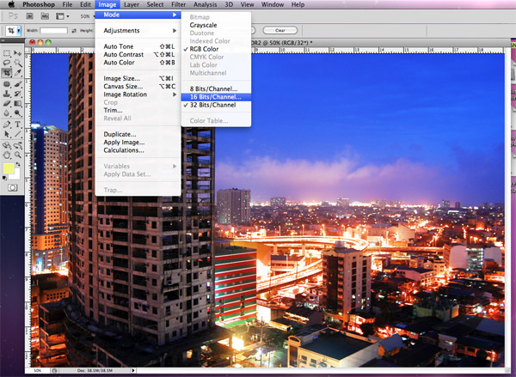Choose Duplicate from Image menu
The image size is (516, 377).
point(138,134)
